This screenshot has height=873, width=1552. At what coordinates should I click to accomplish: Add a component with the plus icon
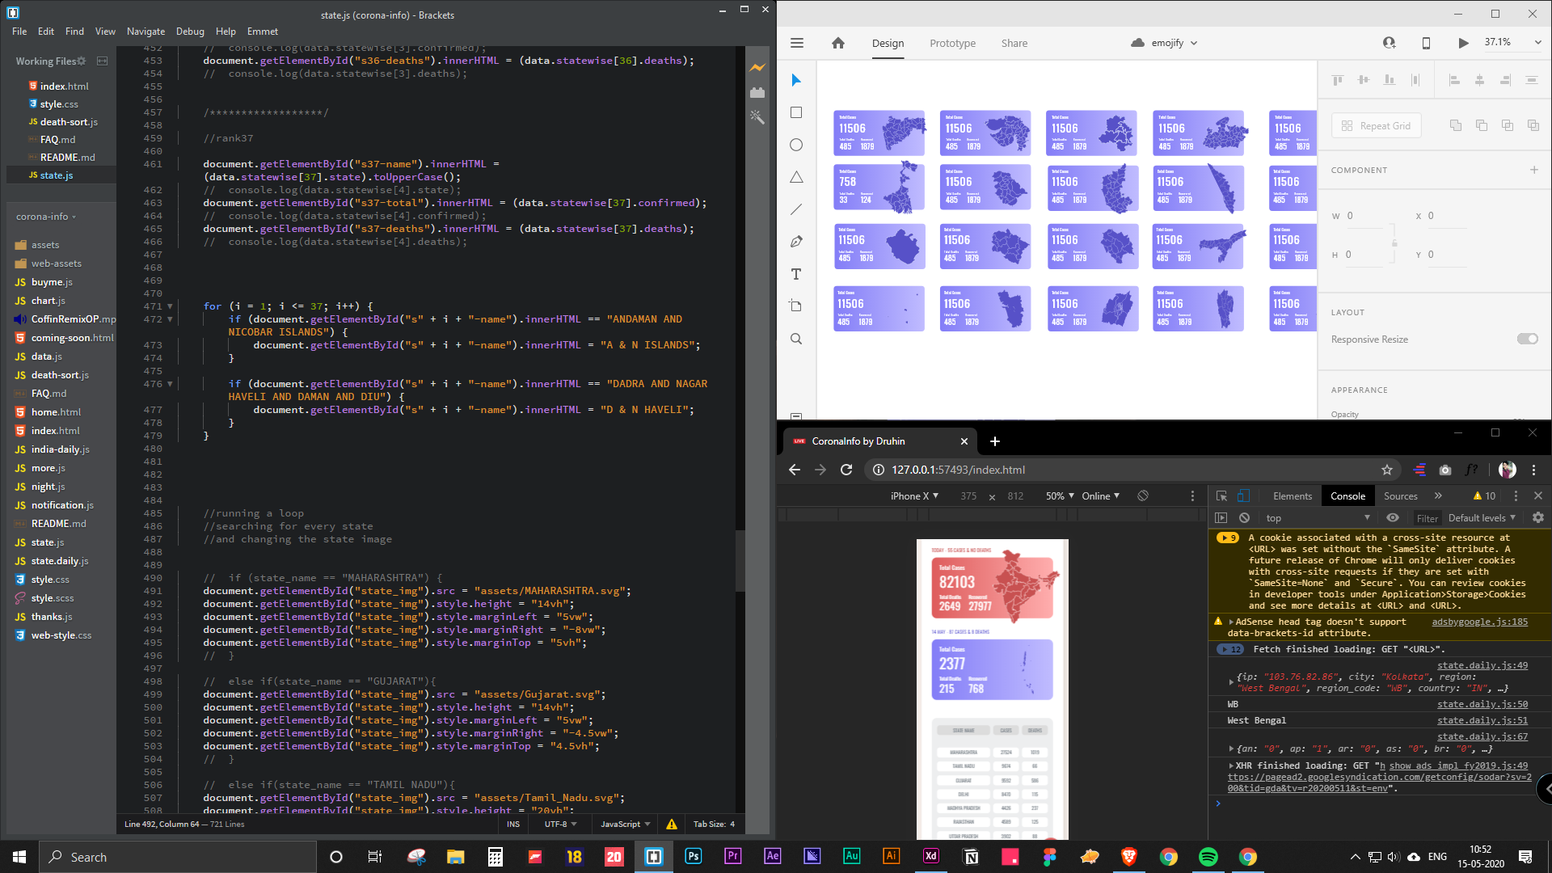coord(1533,170)
